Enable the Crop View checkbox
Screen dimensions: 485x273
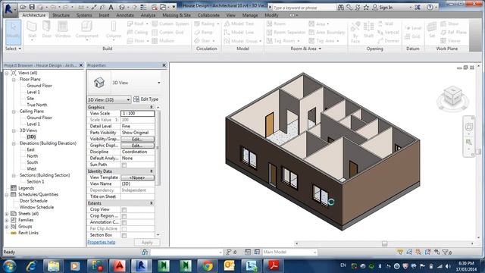tap(124, 210)
